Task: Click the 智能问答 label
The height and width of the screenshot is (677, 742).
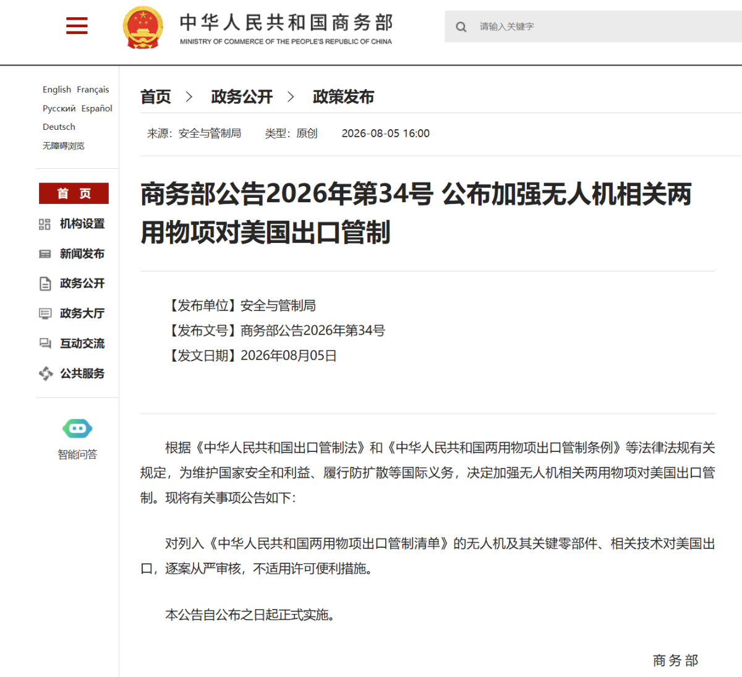Action: click(77, 454)
